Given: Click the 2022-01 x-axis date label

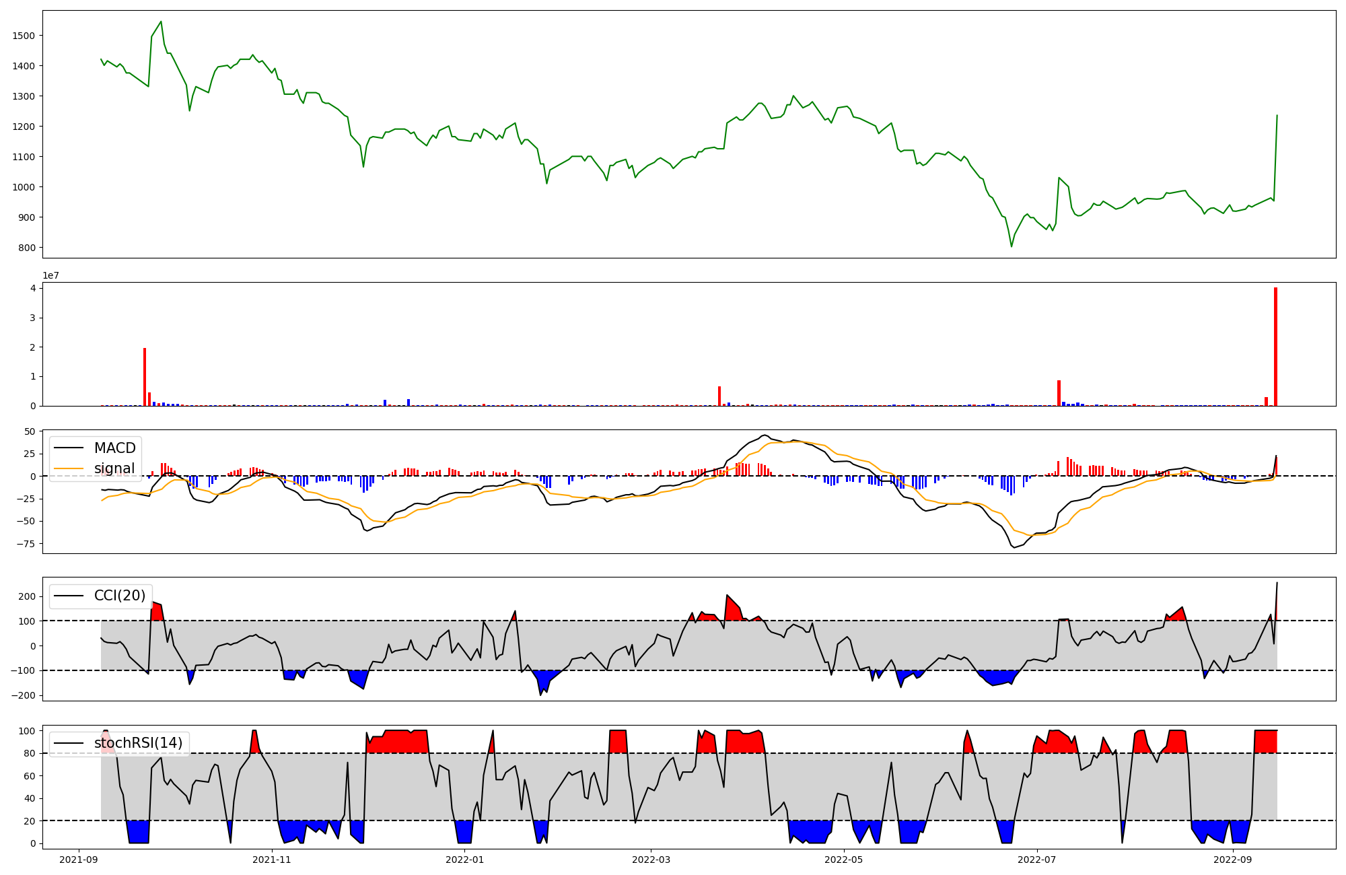Looking at the screenshot, I should pyautogui.click(x=465, y=860).
